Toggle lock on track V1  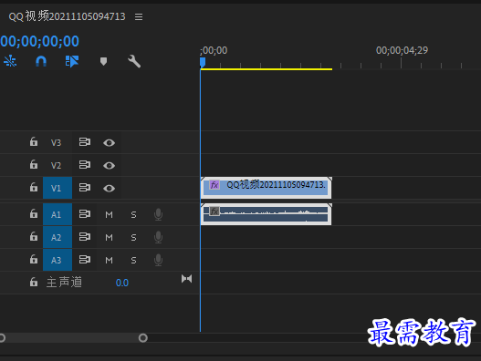click(34, 187)
